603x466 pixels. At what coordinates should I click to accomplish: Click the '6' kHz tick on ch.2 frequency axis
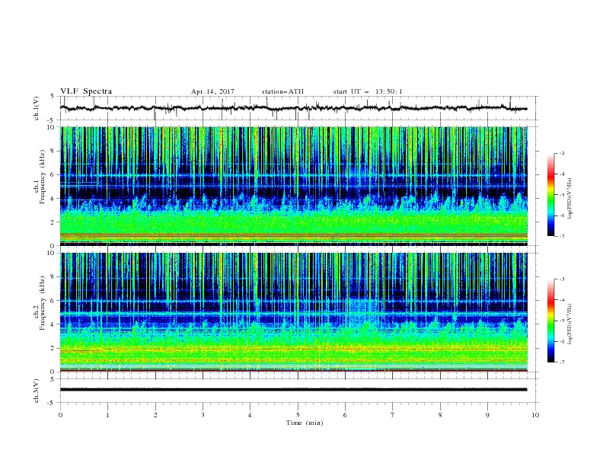pyautogui.click(x=54, y=300)
